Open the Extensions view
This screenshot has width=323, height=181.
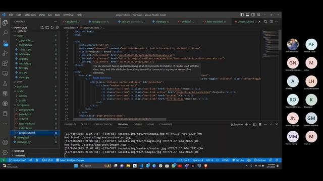(x=5, y=63)
